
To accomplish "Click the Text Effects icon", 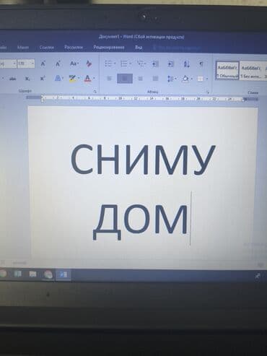I will click(x=58, y=78).
